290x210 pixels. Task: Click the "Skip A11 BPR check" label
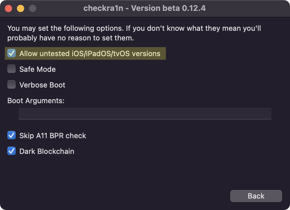53,136
